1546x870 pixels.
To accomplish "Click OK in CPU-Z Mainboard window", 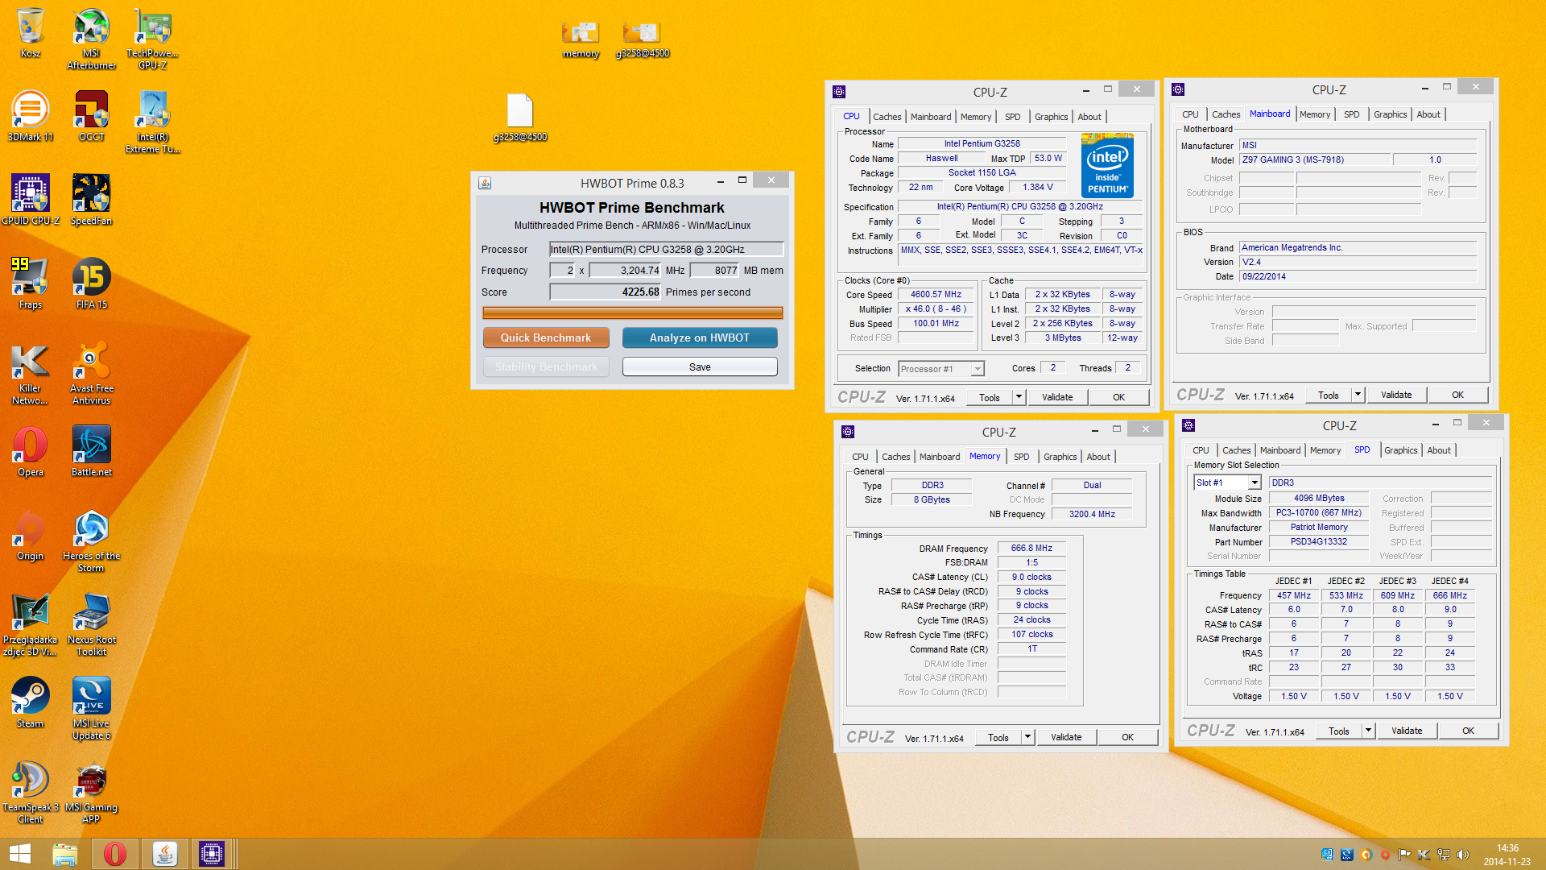I will (1457, 395).
